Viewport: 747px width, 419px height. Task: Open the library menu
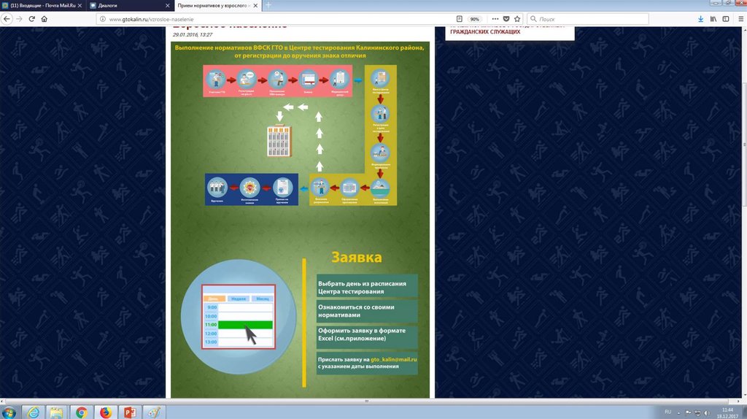pyautogui.click(x=713, y=19)
